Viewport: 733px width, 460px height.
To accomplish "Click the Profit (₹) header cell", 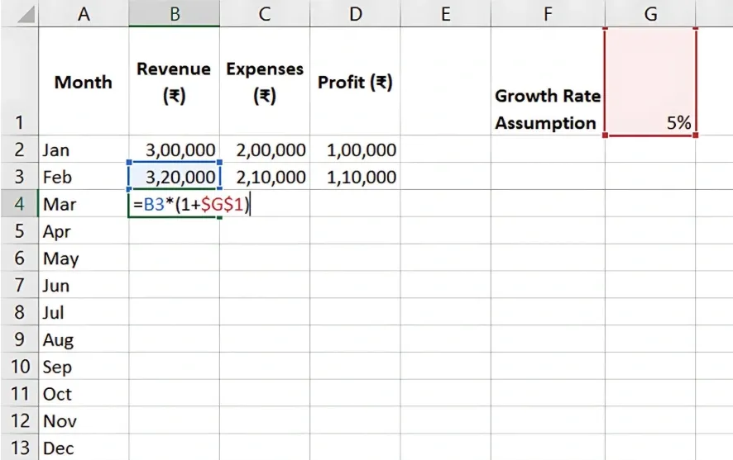I will coord(355,82).
